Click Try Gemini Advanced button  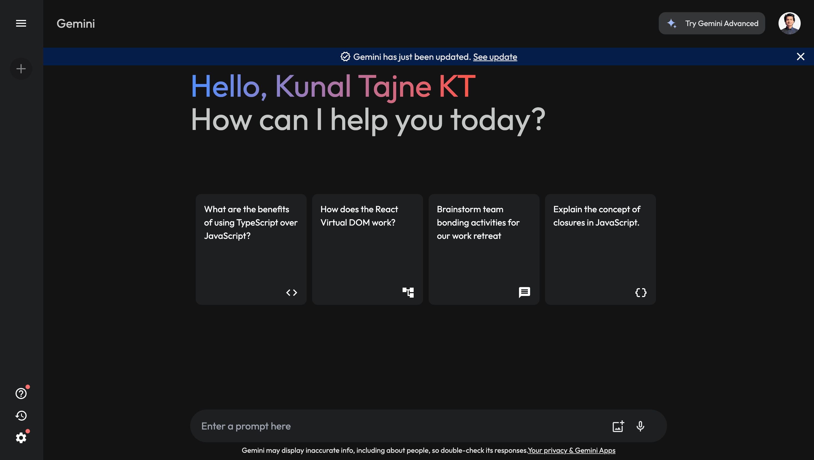click(712, 23)
